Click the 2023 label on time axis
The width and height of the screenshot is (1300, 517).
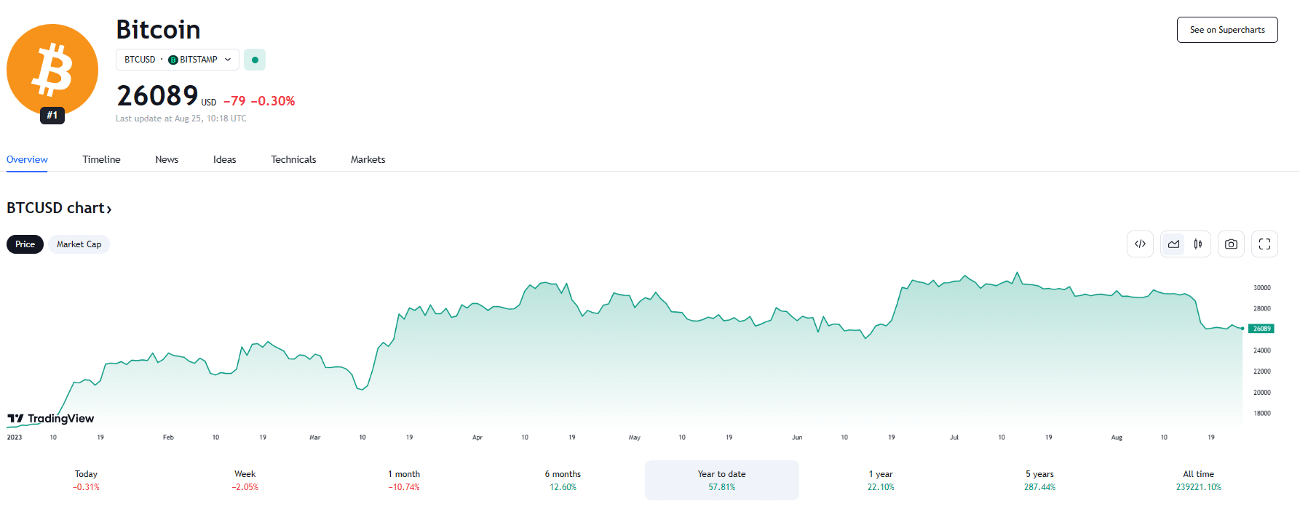tap(15, 437)
